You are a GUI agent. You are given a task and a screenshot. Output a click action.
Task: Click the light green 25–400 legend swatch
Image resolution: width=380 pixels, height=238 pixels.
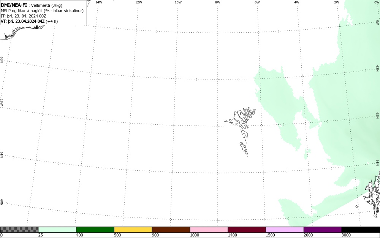(x=57, y=230)
